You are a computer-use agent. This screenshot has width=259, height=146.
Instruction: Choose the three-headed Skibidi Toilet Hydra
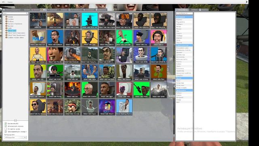click(90, 73)
